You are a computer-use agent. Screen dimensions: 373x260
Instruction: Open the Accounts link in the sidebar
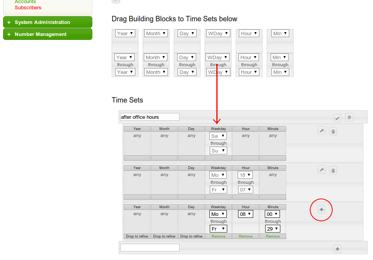point(25,2)
